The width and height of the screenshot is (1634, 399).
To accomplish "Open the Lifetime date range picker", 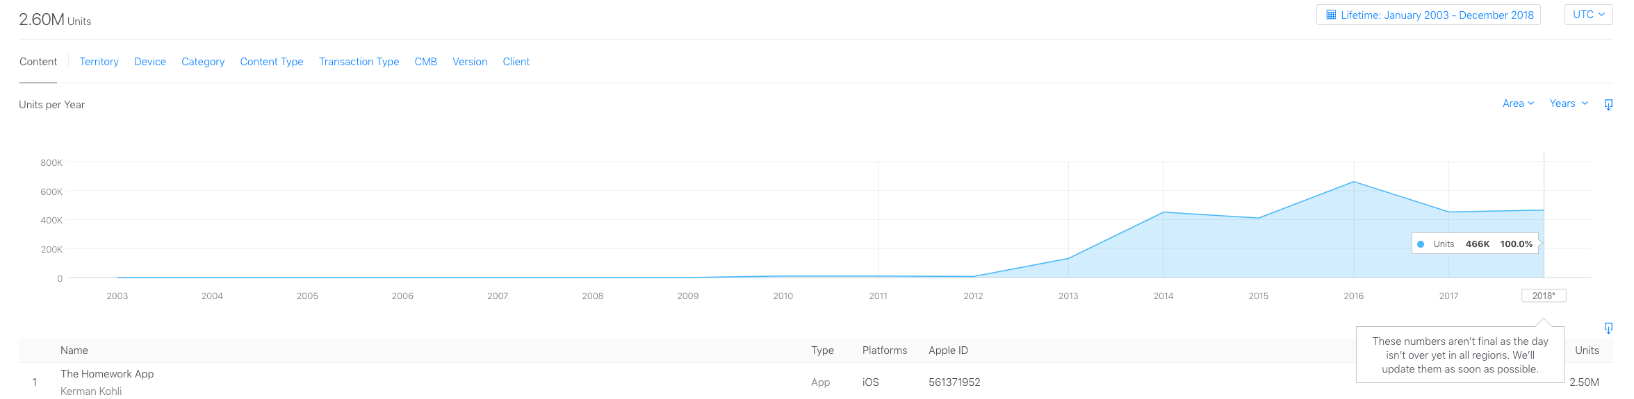I will pyautogui.click(x=1429, y=15).
